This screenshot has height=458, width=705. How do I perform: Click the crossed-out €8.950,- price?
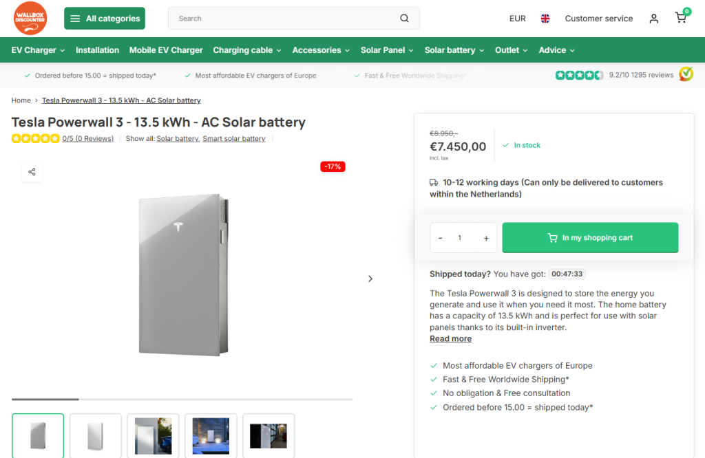click(x=444, y=133)
